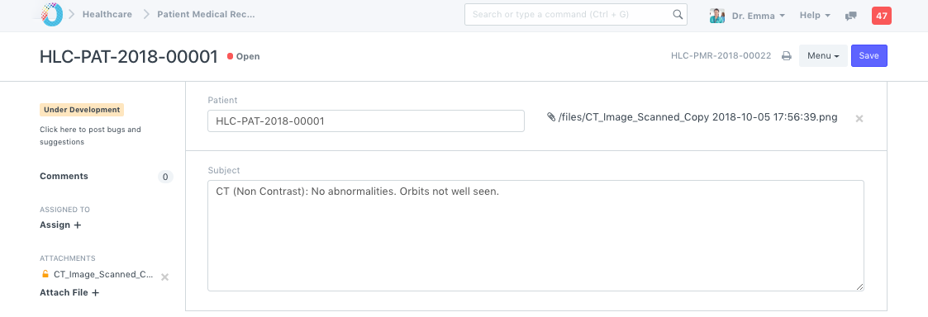
Task: Remove attached file with the X next to file path
Action: coord(859,118)
